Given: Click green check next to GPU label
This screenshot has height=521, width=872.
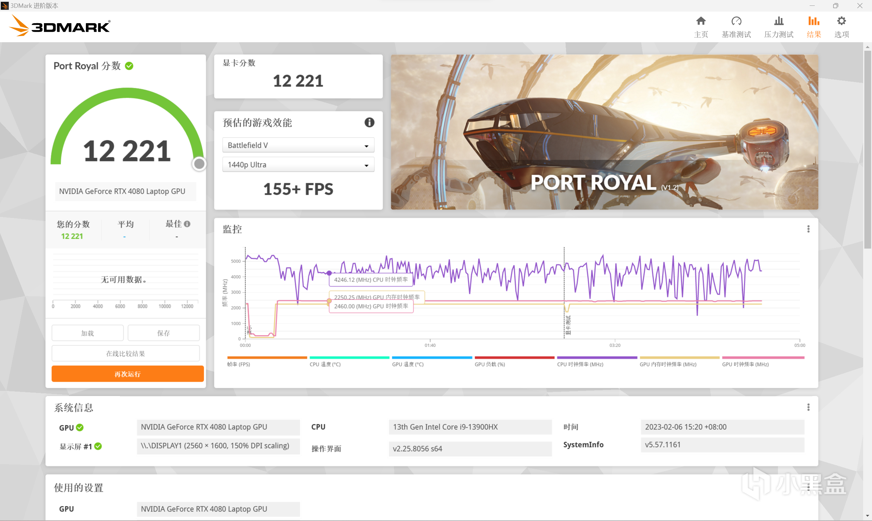Looking at the screenshot, I should point(80,427).
